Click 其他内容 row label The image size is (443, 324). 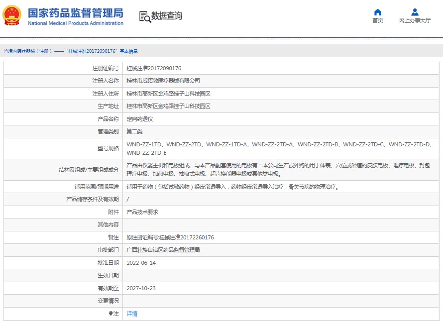pos(108,224)
